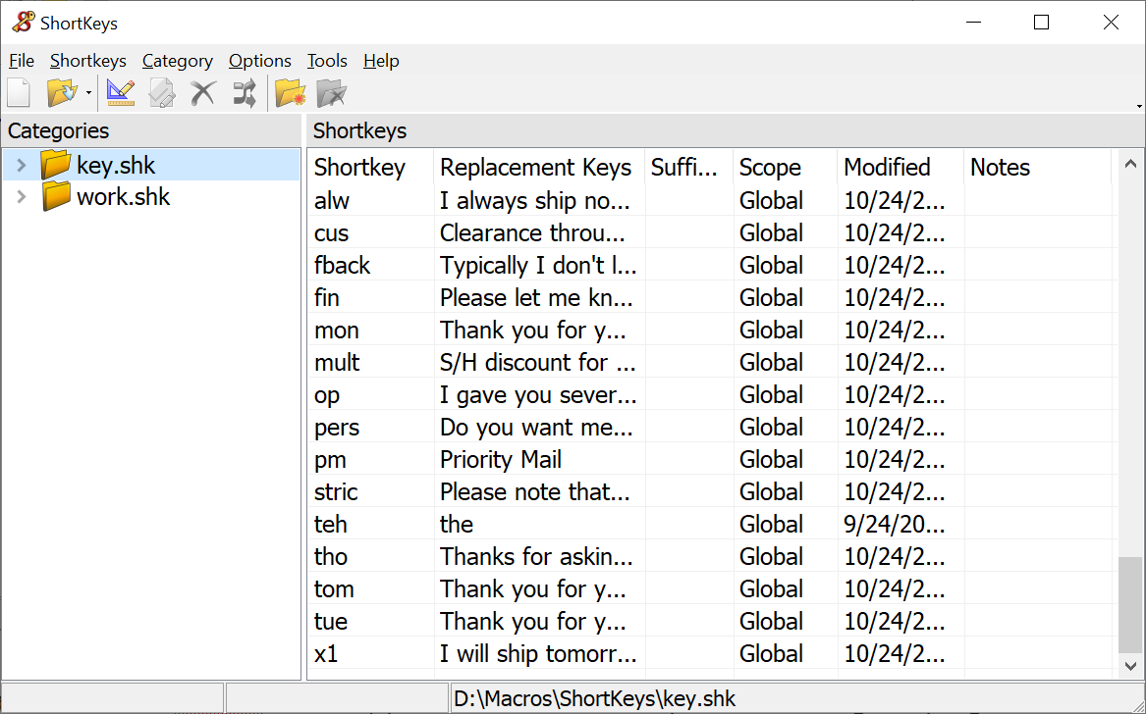
Task: Open the Shortkeys menu
Action: [x=87, y=61]
